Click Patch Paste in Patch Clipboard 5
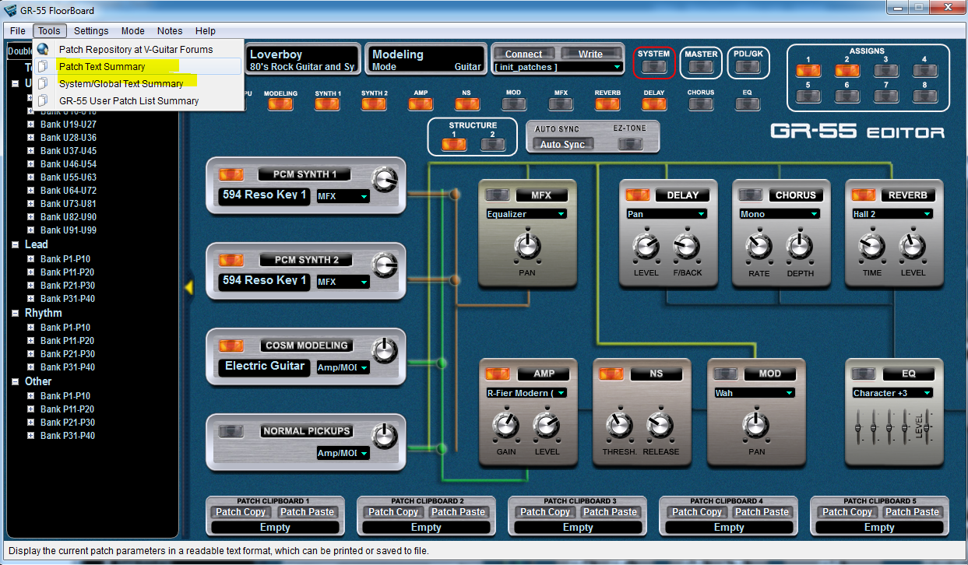Screen dimensions: 968x565 point(912,512)
